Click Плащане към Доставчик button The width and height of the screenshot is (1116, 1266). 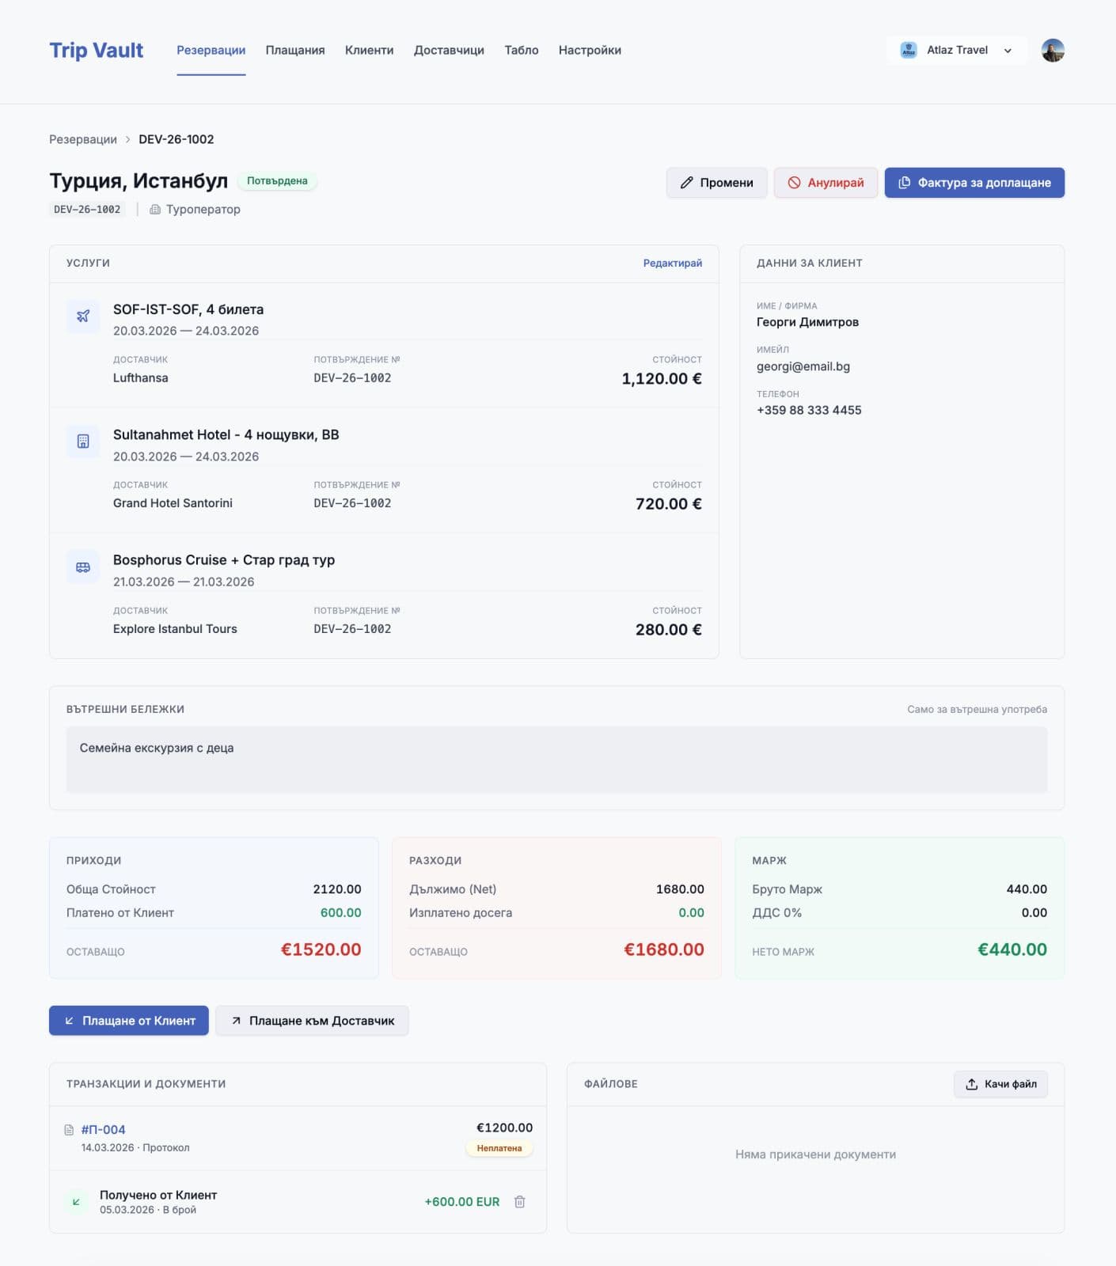click(x=312, y=1021)
